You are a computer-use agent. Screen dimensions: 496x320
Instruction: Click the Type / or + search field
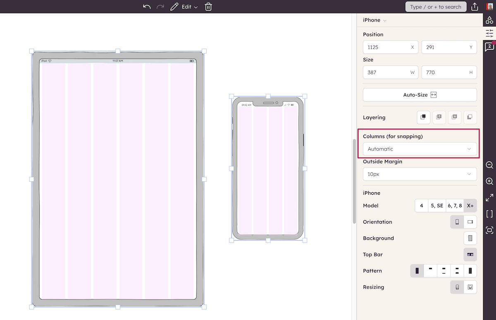[x=436, y=7]
